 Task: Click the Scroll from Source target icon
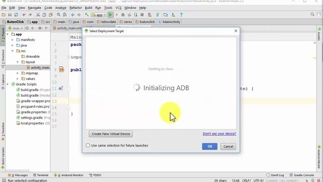27,28
